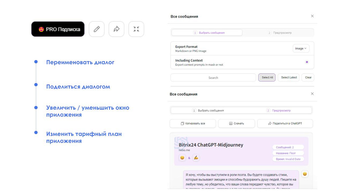Open the Переименовать диалог link

point(80,62)
